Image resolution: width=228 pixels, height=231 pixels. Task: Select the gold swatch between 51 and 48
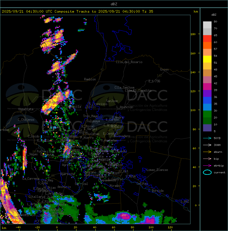click(207, 66)
